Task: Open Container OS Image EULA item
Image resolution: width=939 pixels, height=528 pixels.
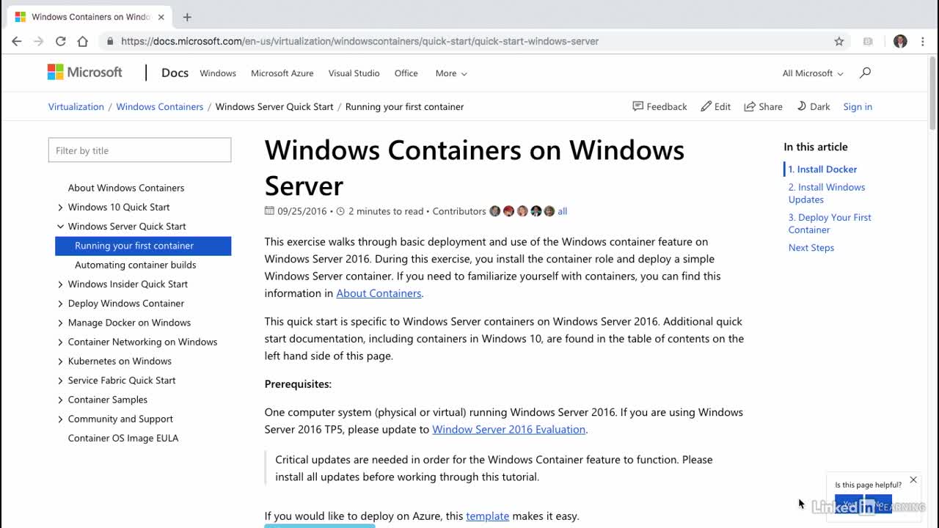Action: tap(123, 439)
